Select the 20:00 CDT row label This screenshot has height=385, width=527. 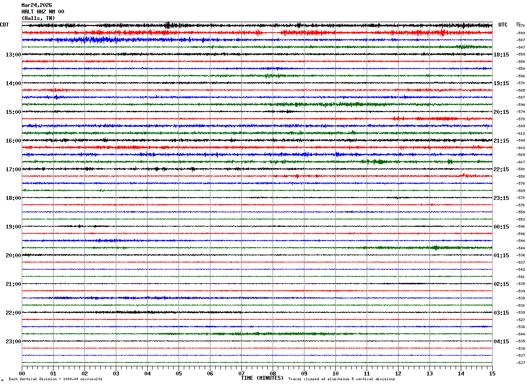point(13,256)
